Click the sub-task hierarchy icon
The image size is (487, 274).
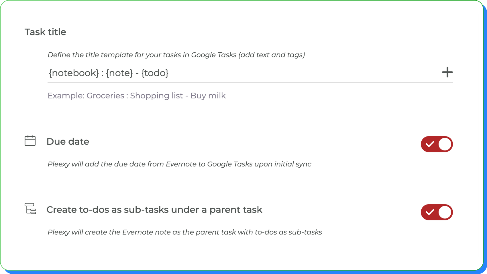[x=30, y=209]
